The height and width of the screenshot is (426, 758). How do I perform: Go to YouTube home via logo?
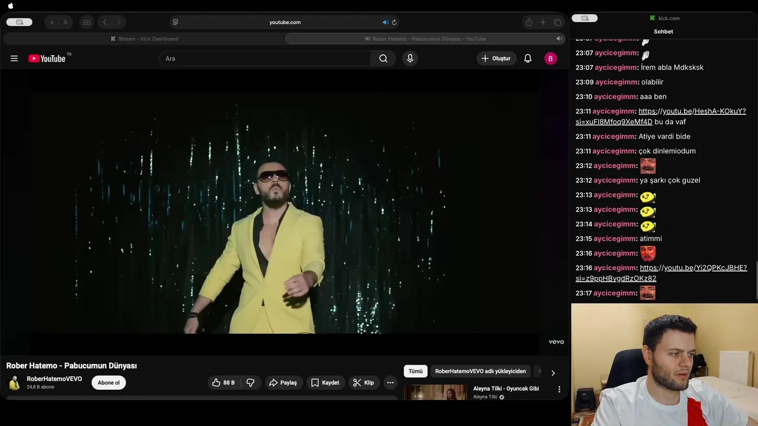(47, 59)
